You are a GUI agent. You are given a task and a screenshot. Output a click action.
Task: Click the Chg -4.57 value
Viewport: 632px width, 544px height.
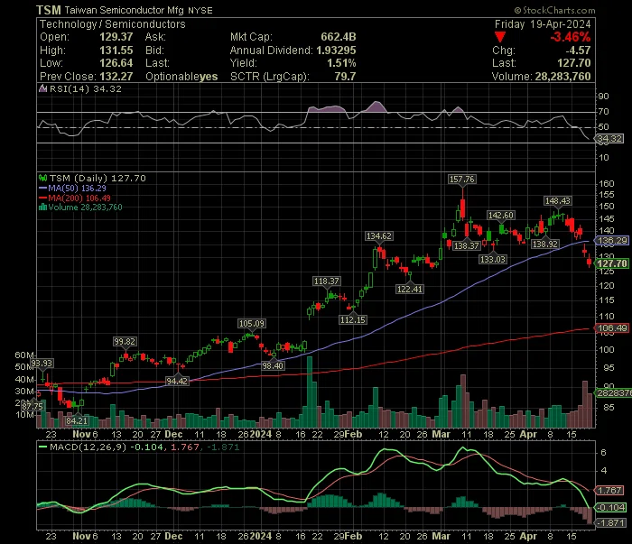click(x=578, y=51)
